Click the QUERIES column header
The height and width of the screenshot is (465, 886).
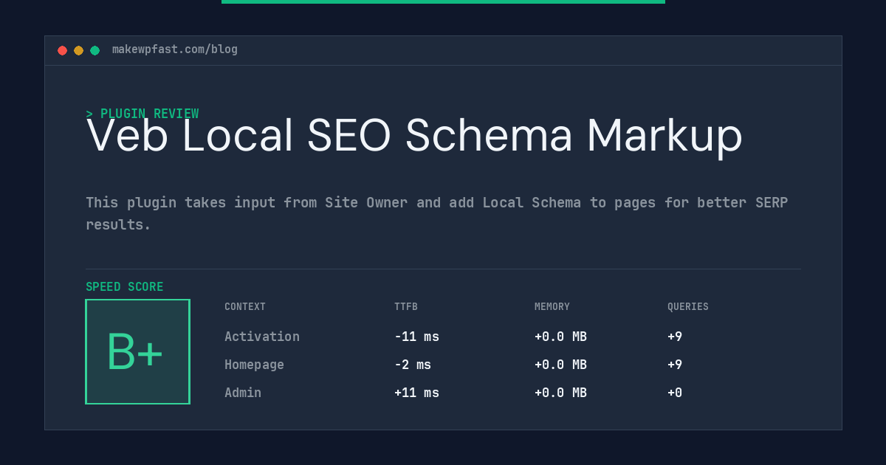click(688, 307)
